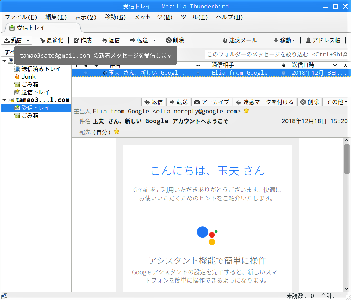Click the tamao3...l.com account name

pyautogui.click(x=42, y=100)
